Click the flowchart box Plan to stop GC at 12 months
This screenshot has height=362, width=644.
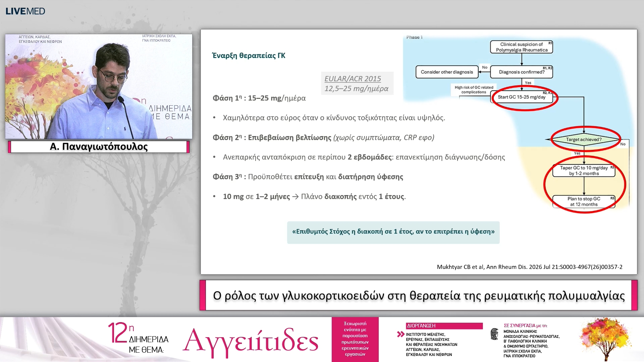pos(584,201)
